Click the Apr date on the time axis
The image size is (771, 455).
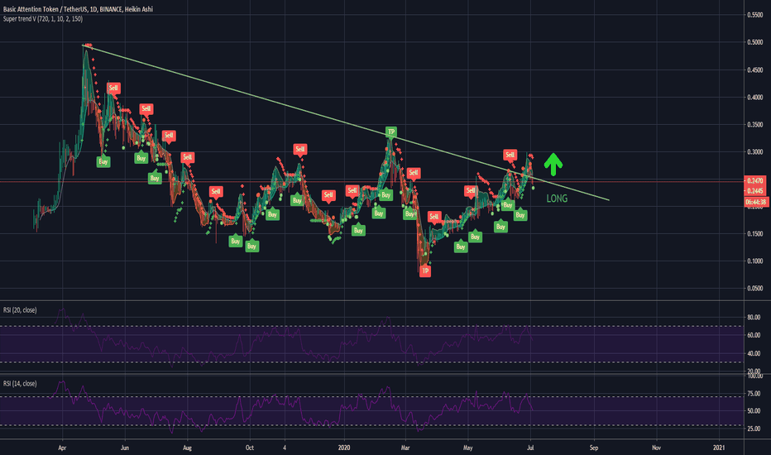pos(62,448)
